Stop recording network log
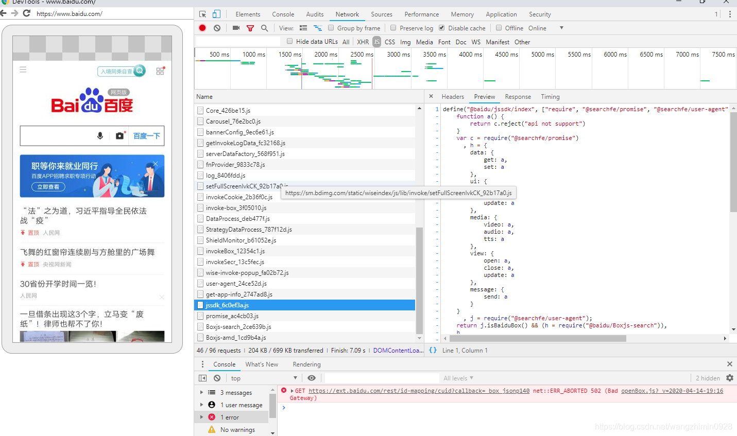737x436 pixels. pos(202,28)
